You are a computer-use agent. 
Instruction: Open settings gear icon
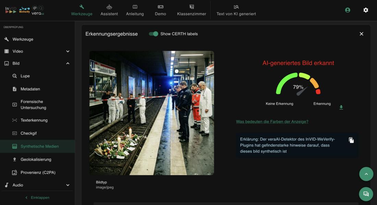point(366,10)
